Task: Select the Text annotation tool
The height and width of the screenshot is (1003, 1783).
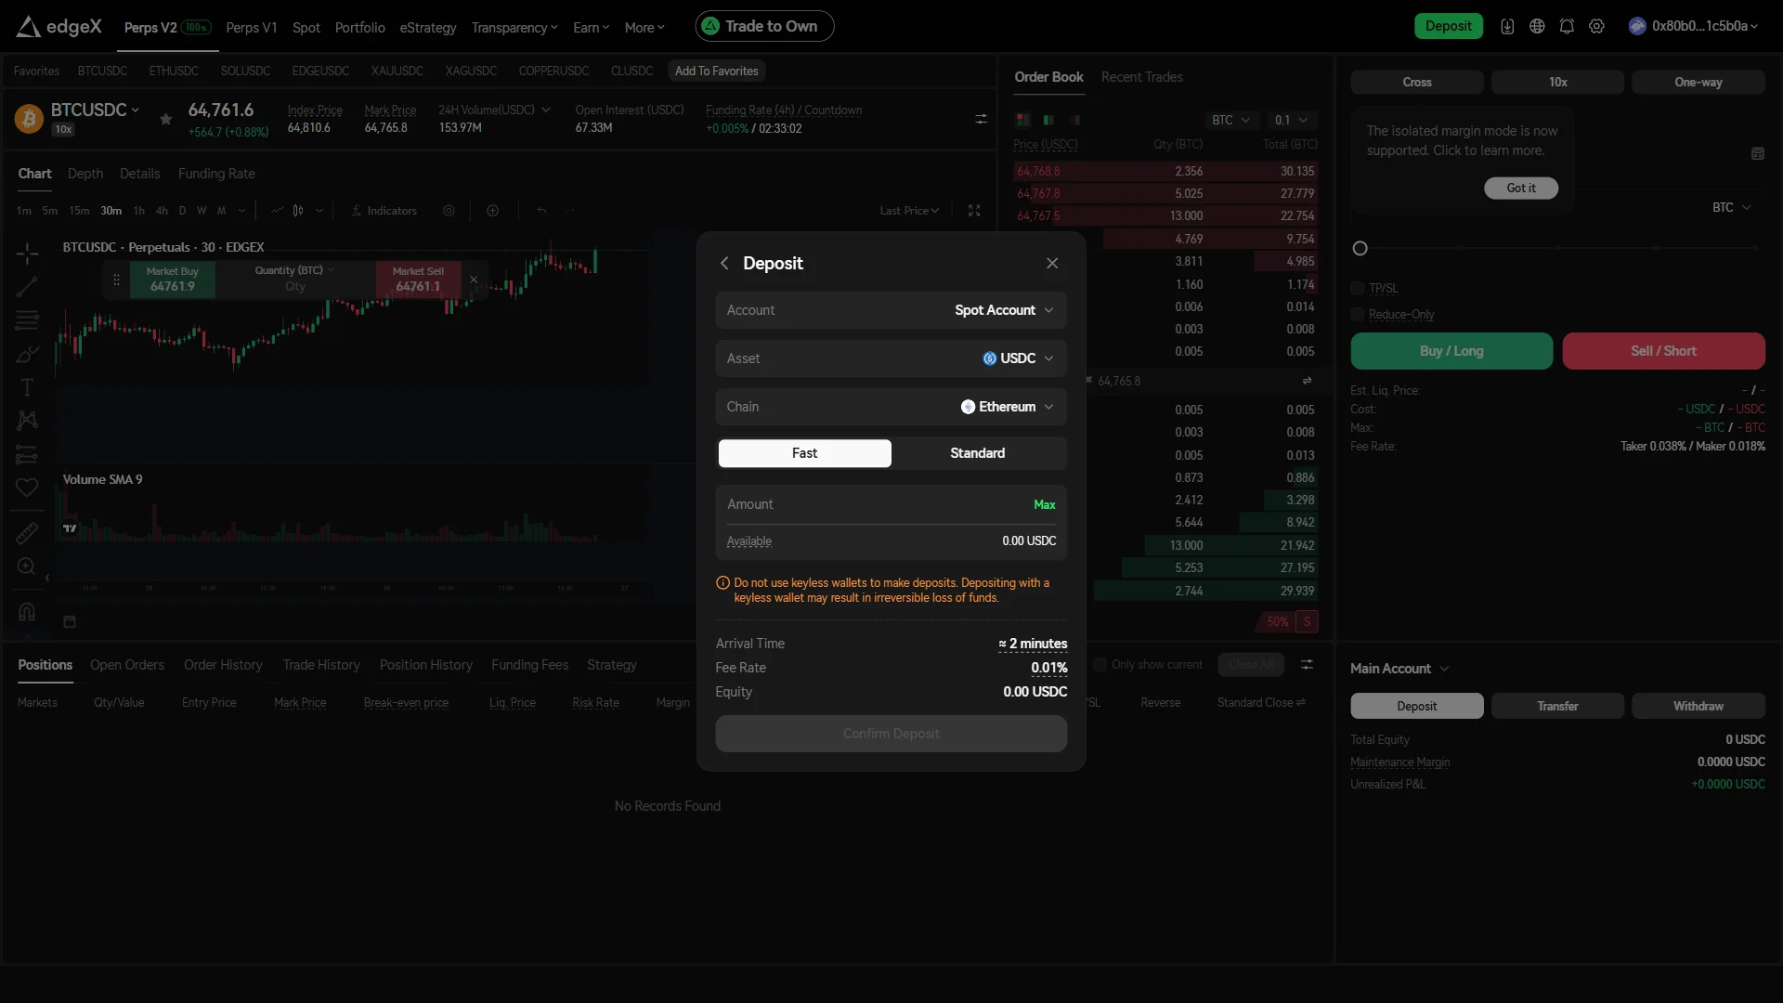Action: pyautogui.click(x=27, y=387)
